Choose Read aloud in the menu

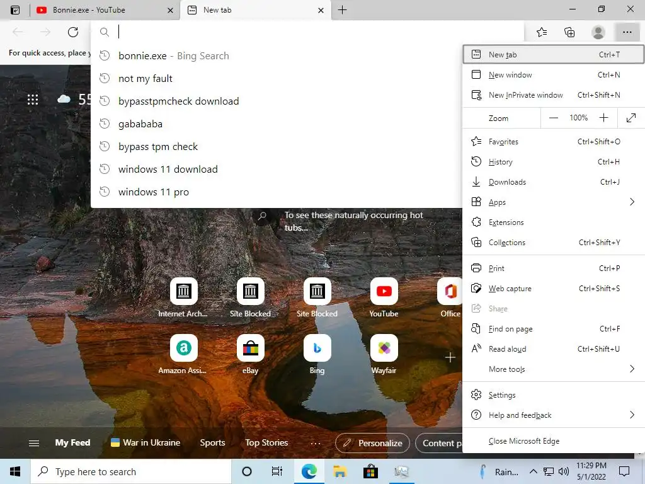point(553,349)
